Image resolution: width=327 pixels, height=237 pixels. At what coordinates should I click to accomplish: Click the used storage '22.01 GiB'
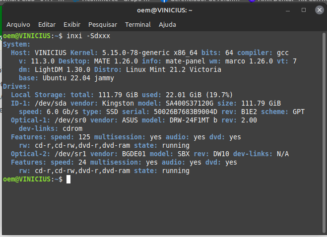184,95
